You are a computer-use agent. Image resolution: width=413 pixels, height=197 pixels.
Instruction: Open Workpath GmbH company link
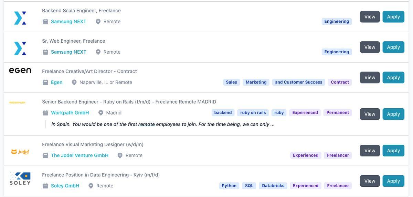[x=70, y=113]
